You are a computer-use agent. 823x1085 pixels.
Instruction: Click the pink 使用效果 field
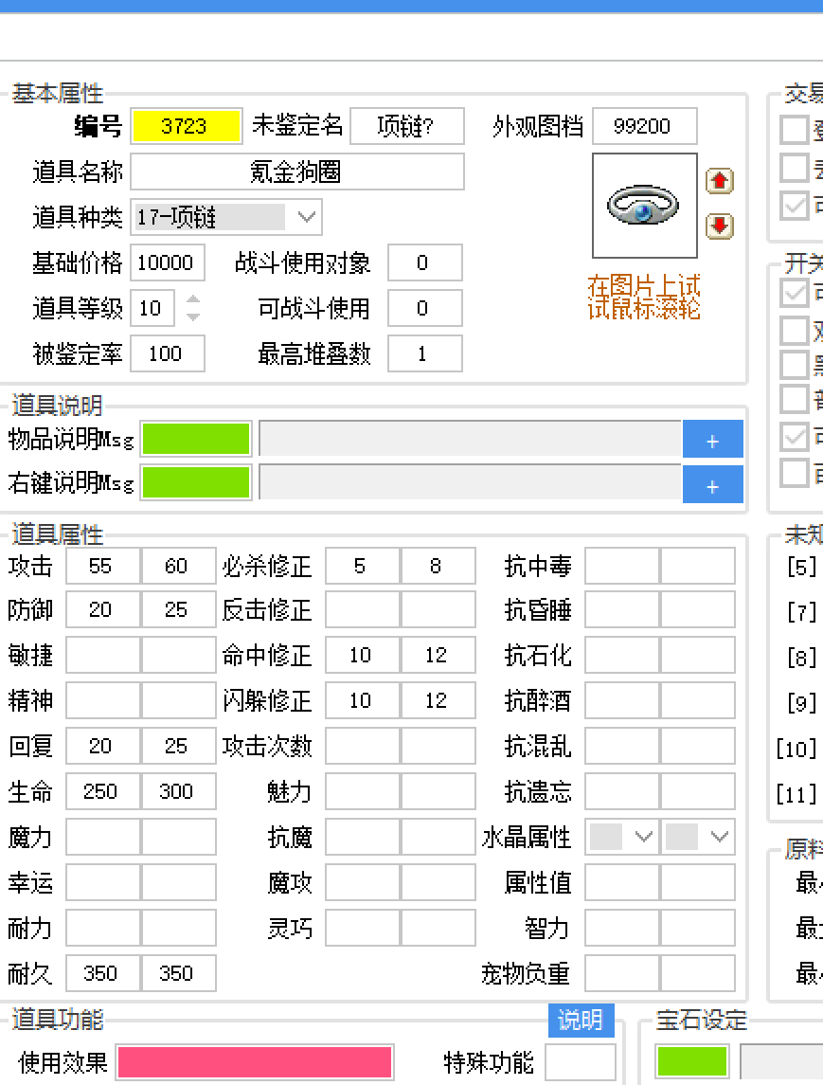[254, 1062]
